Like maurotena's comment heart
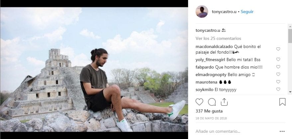Image resolution: width=292 pixels, height=139 pixels. 278,82
